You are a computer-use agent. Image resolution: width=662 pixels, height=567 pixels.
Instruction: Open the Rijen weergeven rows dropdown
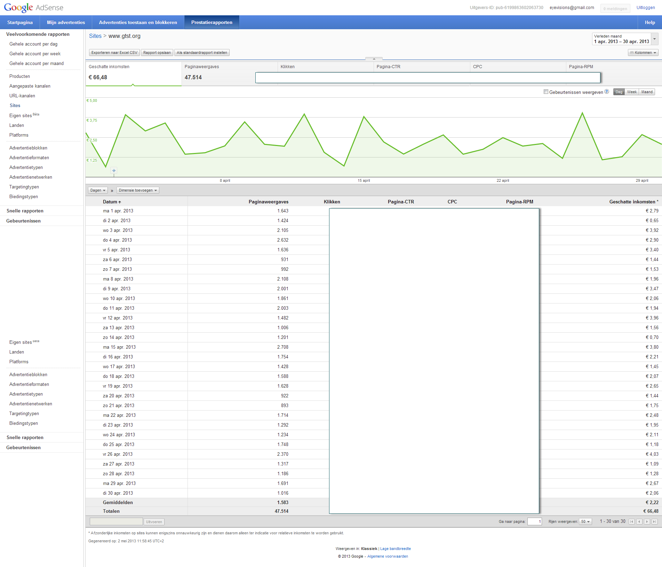click(x=585, y=521)
